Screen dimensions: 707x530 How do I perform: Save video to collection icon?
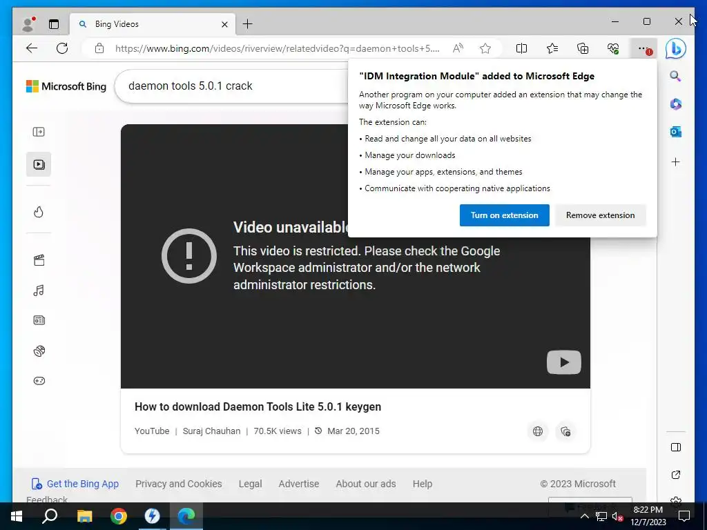565,431
